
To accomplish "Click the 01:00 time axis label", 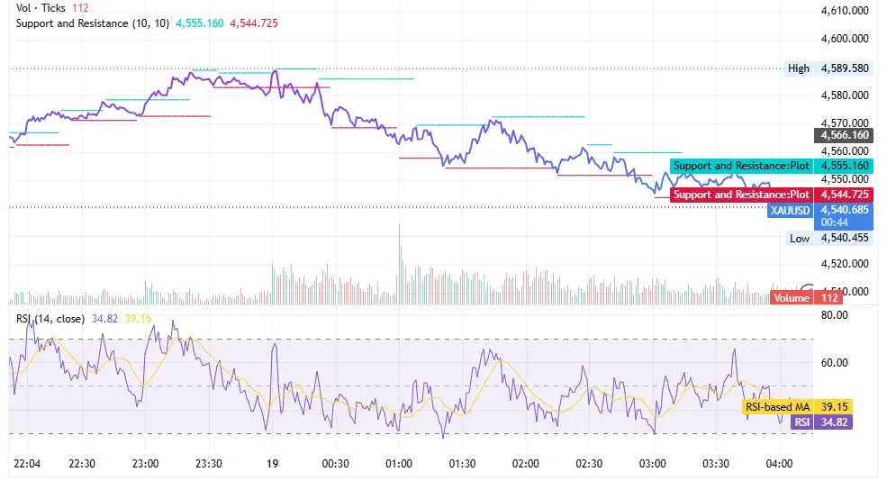I will point(399,464).
